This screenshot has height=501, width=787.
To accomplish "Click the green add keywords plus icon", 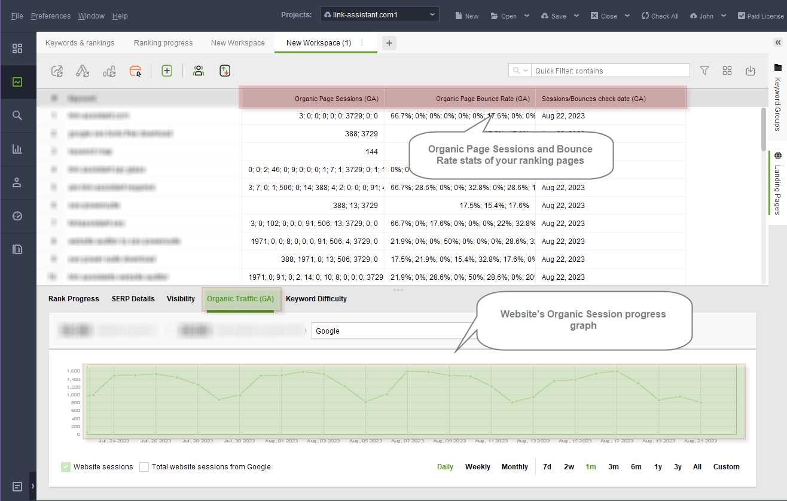I will pyautogui.click(x=167, y=71).
